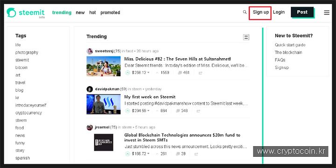This screenshot has height=168, width=336.
Task: Expand the $166.72 payout dropdown
Action: [148, 154]
